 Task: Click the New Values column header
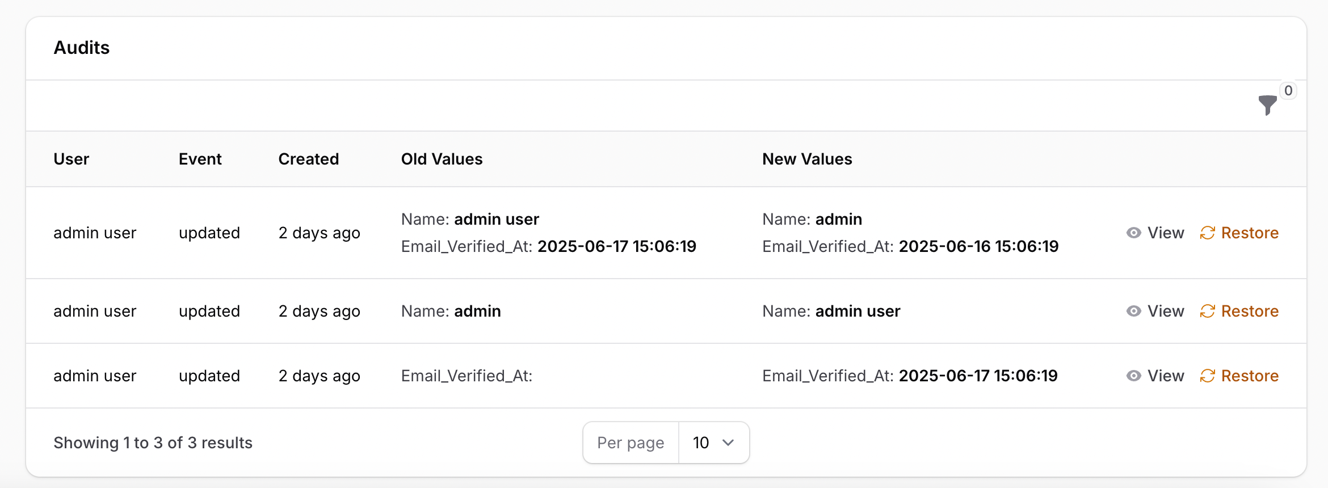[x=807, y=159]
